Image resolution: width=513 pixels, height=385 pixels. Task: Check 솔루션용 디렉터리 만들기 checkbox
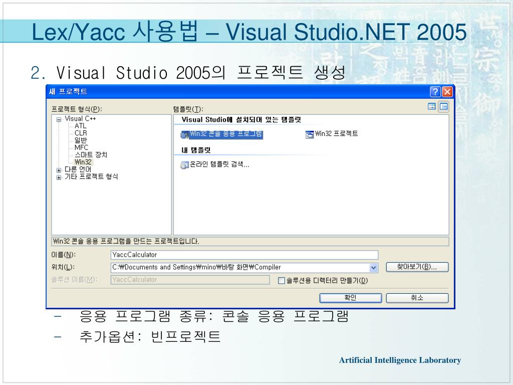tap(282, 281)
